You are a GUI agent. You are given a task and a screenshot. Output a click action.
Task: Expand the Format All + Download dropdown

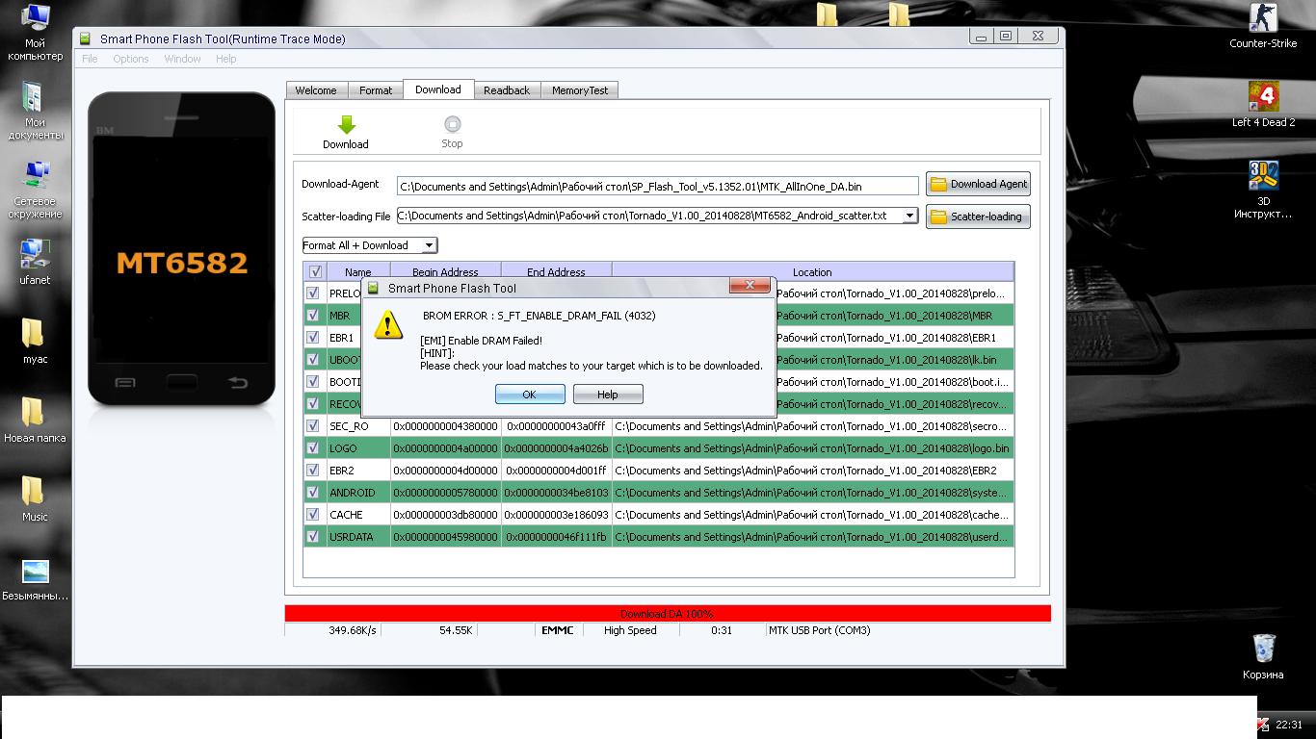click(x=429, y=245)
